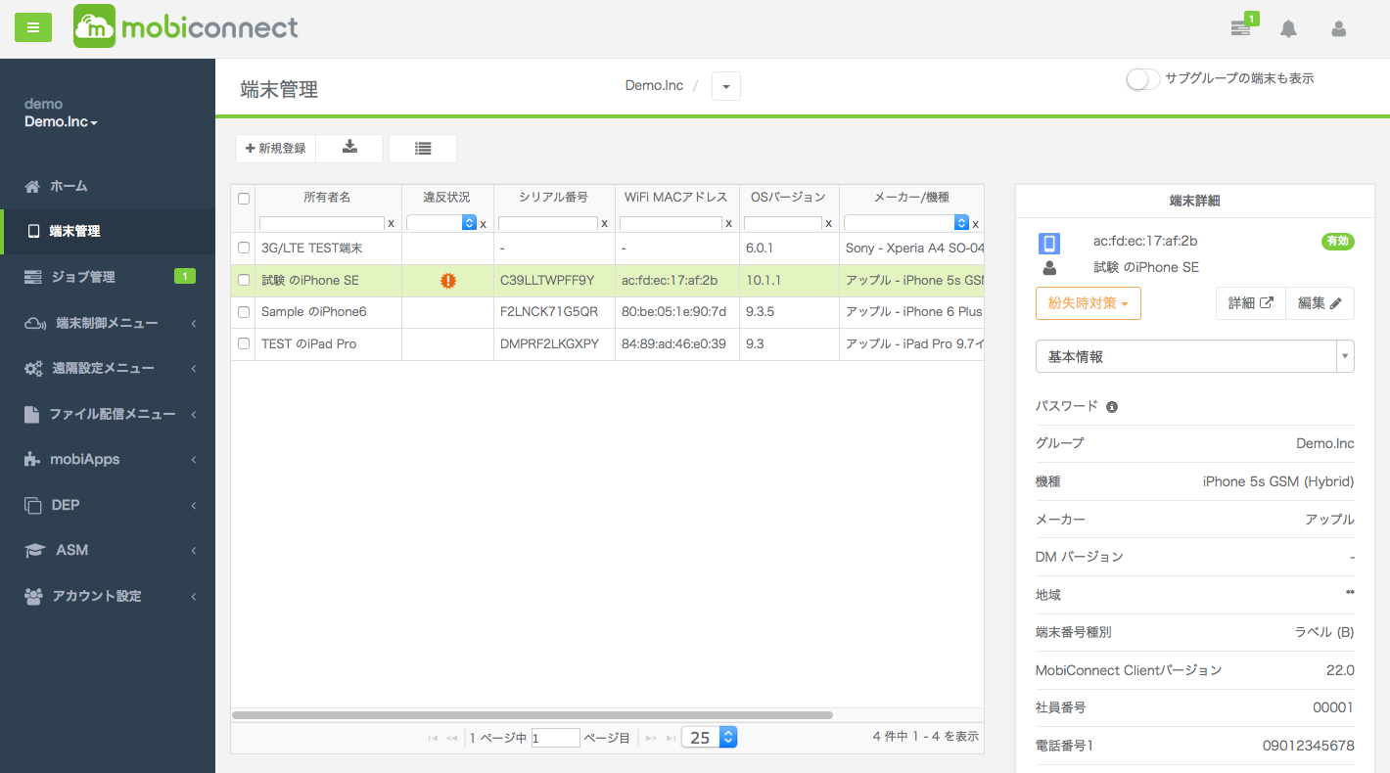Toggle サブグループの端末も表示 switch
This screenshot has width=1390, height=773.
coord(1142,79)
